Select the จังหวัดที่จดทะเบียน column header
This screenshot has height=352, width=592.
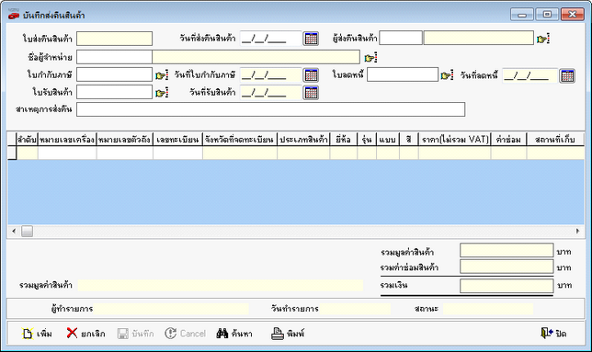click(x=240, y=140)
